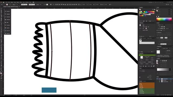173x97 pixels.
Task: Click the Make Mask button in Transparency
Action: tap(168, 51)
